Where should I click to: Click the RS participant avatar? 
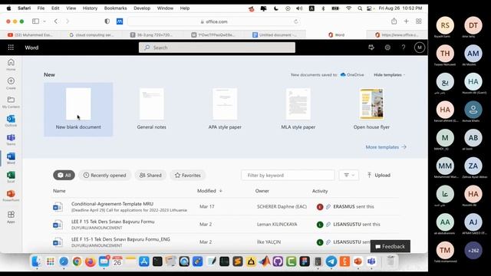point(445,25)
